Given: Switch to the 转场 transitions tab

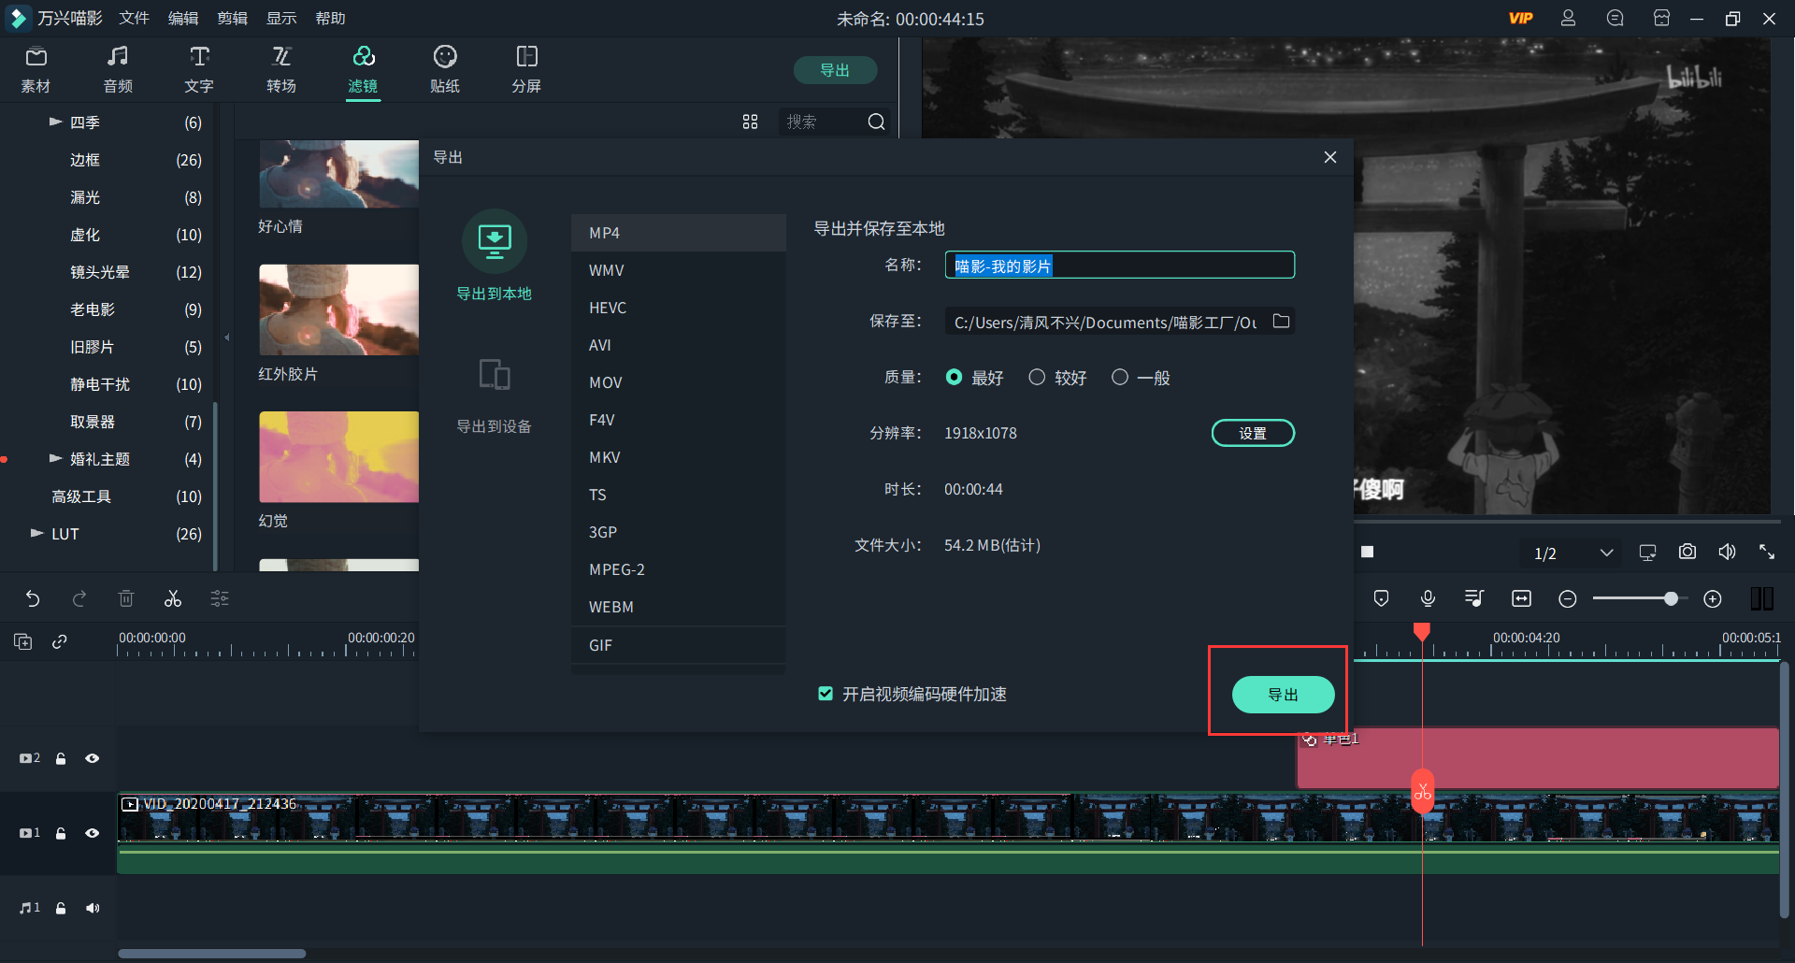Looking at the screenshot, I should [x=280, y=69].
